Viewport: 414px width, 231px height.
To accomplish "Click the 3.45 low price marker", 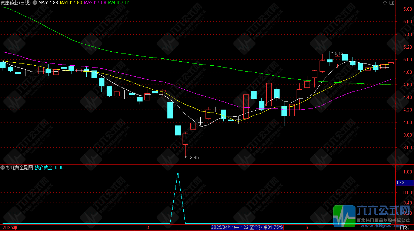I will tap(194, 158).
